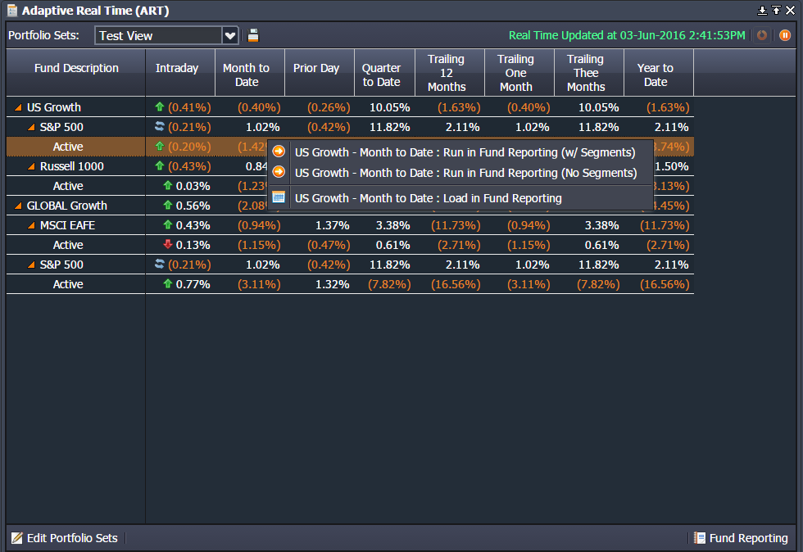The width and height of the screenshot is (803, 552).
Task: Collapse the GLOBAL Growth tree node
Action: 18,206
